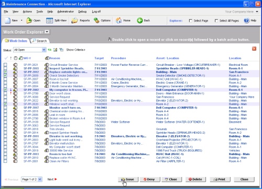The height and width of the screenshot is (189, 262).
Task: Click the green refresh arrows icon
Action: pos(50,50)
